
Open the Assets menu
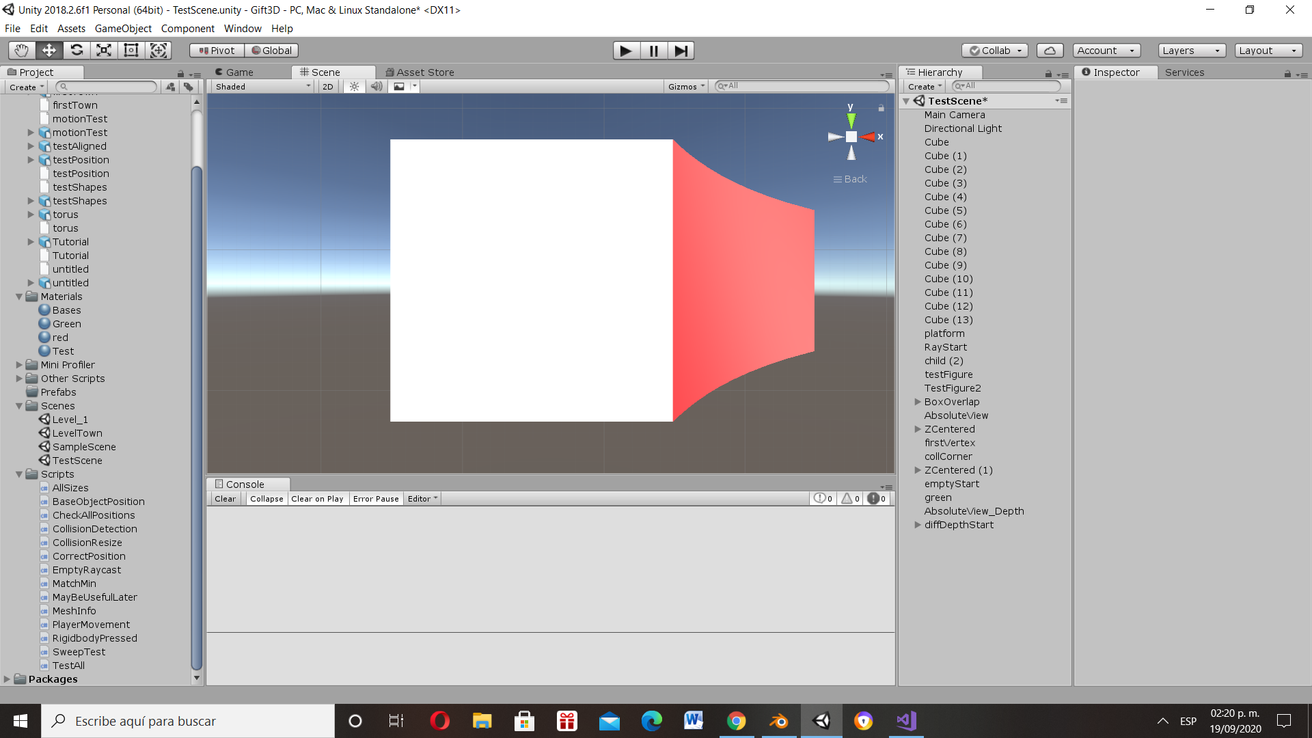coord(71,29)
